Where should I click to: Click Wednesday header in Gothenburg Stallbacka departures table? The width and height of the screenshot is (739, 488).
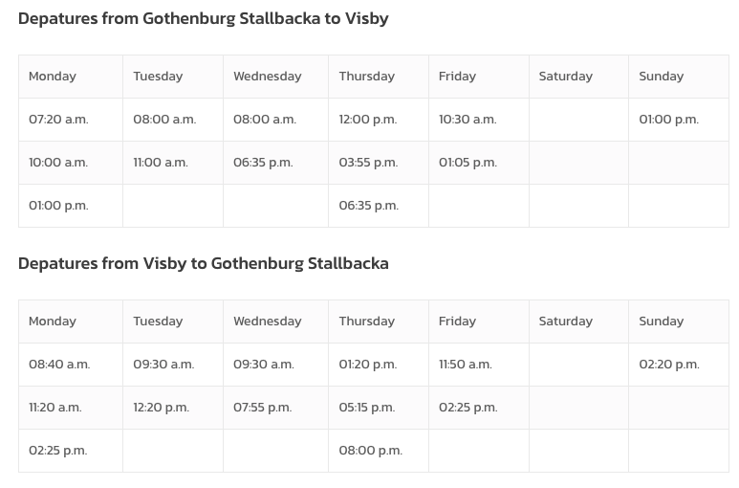point(267,77)
